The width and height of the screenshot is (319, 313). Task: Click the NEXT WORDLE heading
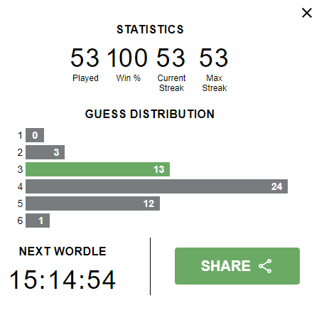coord(63,251)
